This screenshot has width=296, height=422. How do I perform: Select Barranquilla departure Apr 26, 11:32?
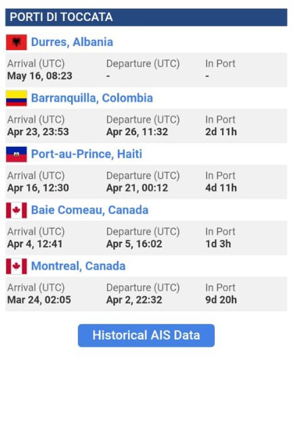[137, 132]
